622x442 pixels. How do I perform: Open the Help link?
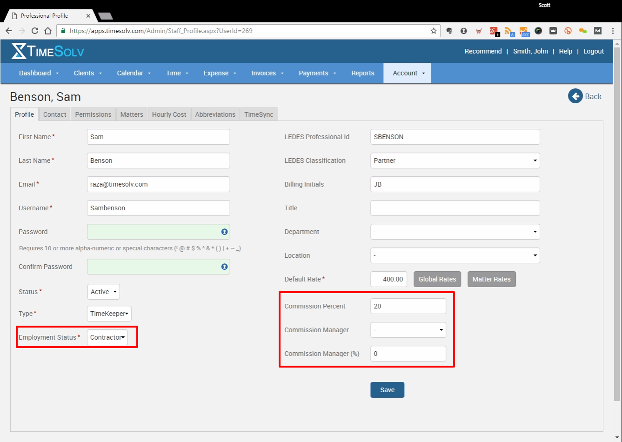point(566,51)
